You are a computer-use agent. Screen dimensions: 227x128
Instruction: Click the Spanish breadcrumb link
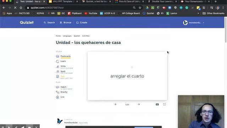coord(77,36)
